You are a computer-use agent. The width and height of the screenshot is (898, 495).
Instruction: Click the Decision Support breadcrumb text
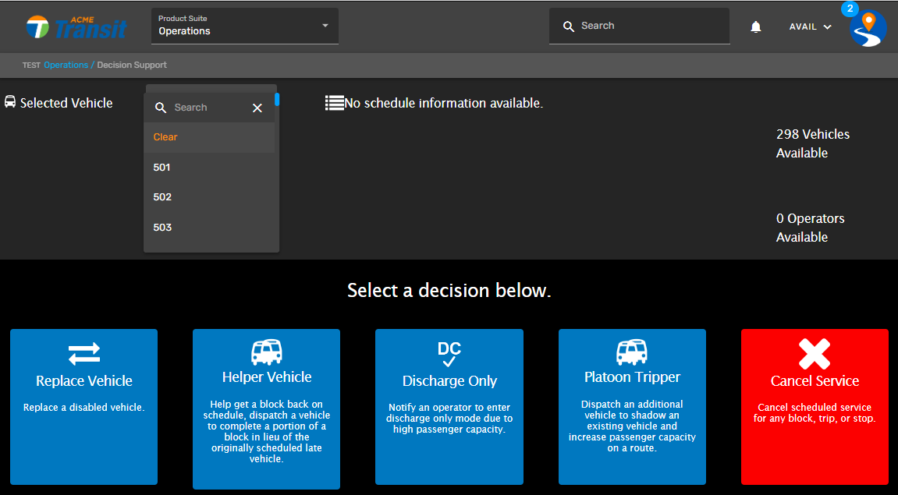tap(132, 65)
